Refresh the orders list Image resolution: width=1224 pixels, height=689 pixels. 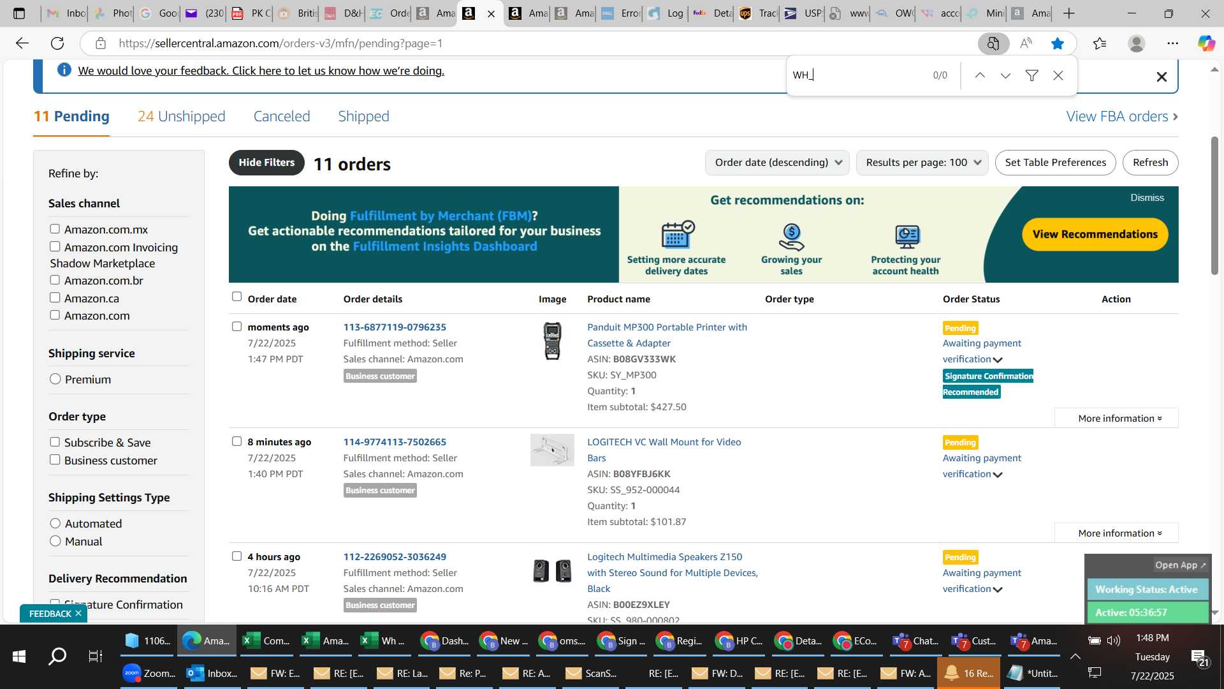click(x=1150, y=163)
